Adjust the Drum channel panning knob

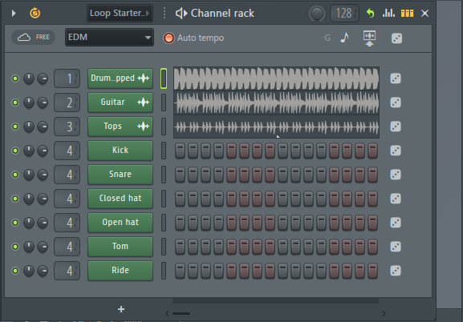click(x=29, y=78)
